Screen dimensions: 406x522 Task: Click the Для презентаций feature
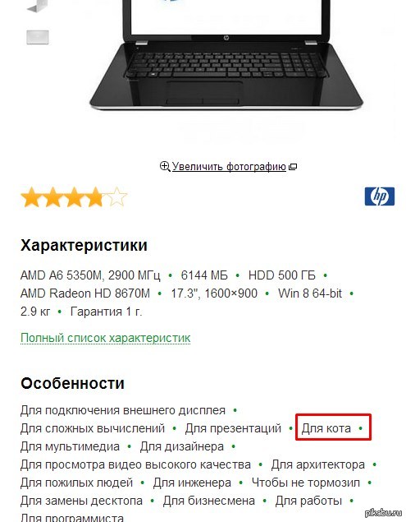point(233,428)
